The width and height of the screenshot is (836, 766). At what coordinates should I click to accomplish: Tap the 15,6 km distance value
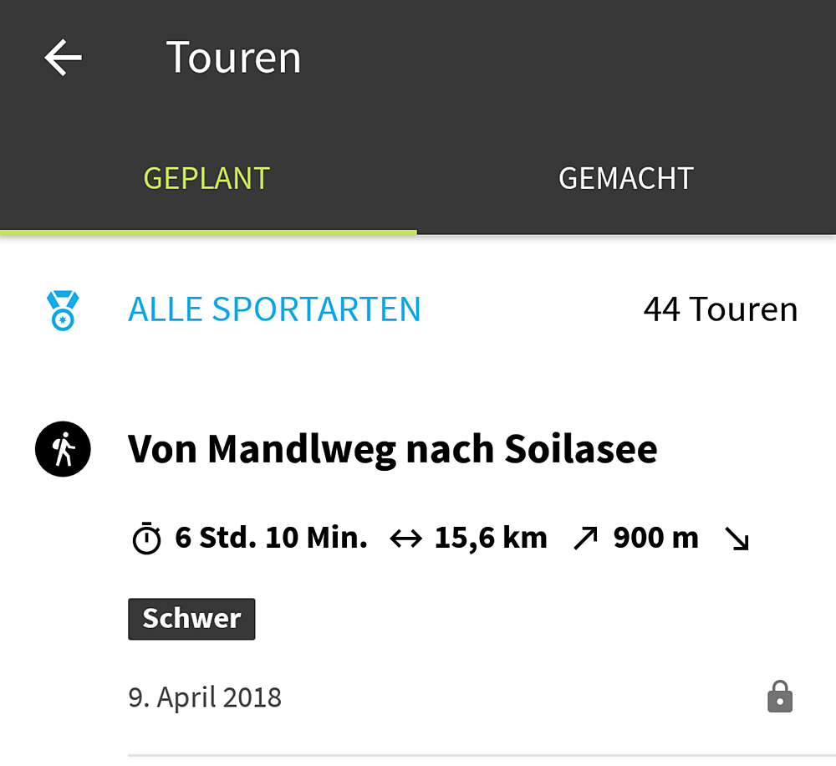491,539
